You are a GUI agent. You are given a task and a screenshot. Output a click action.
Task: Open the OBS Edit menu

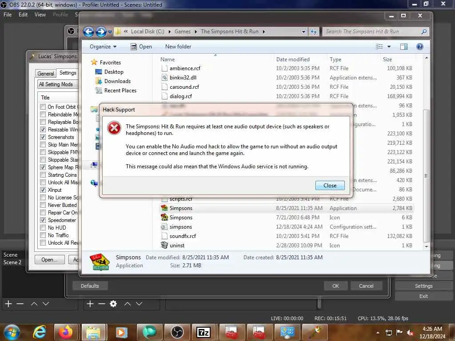[23, 15]
